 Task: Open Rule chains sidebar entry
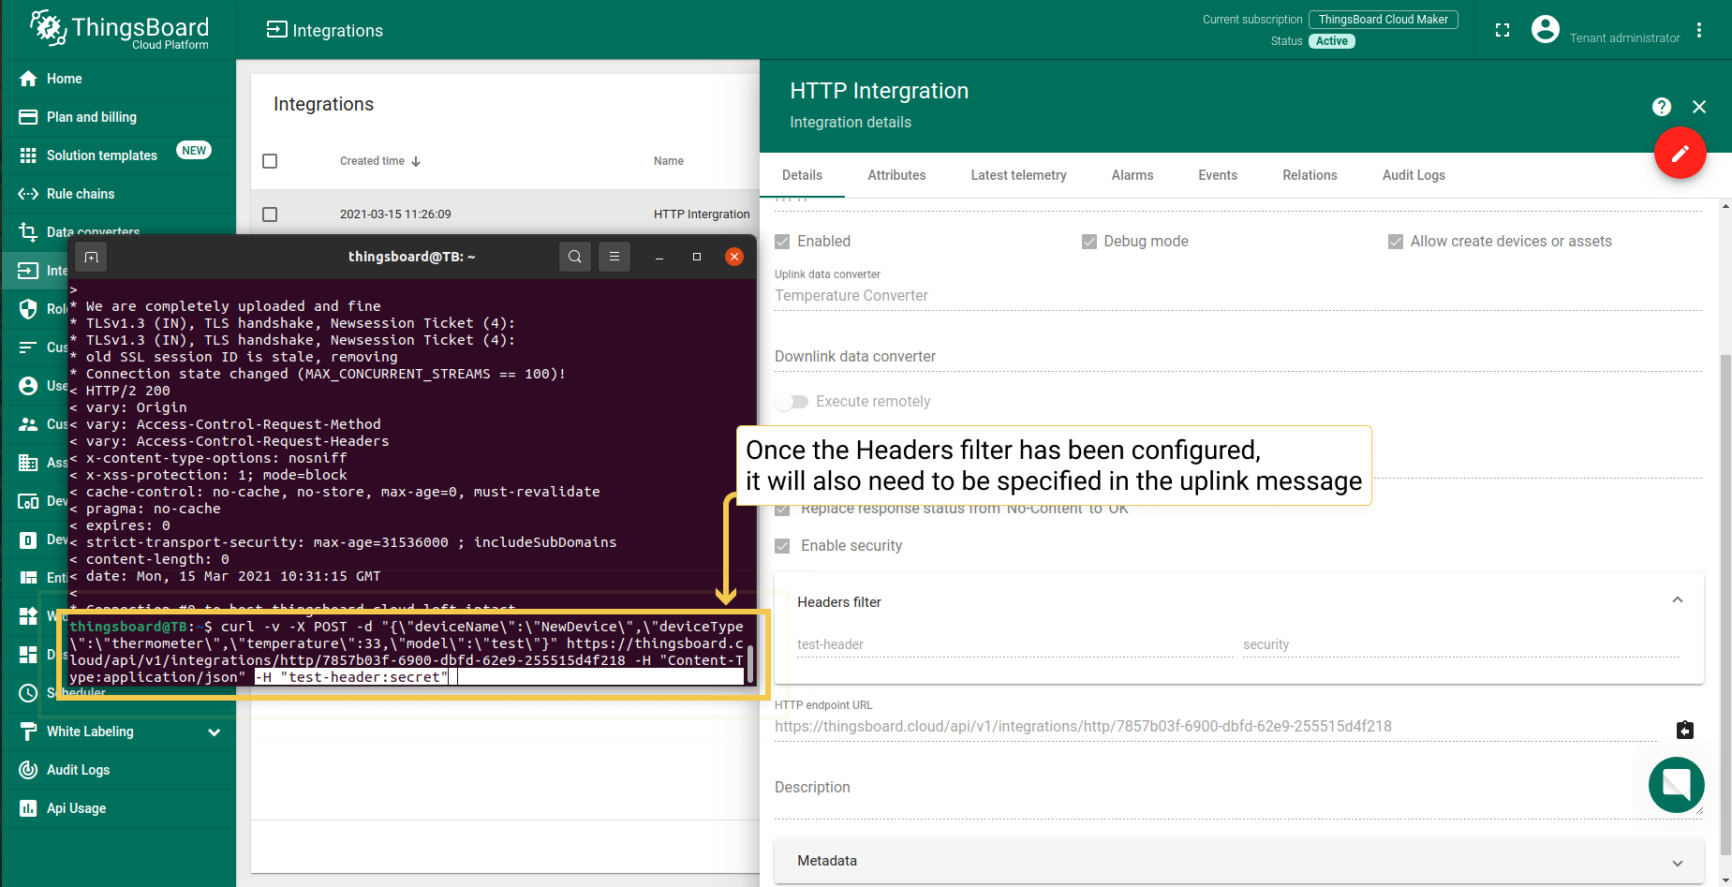tap(118, 194)
